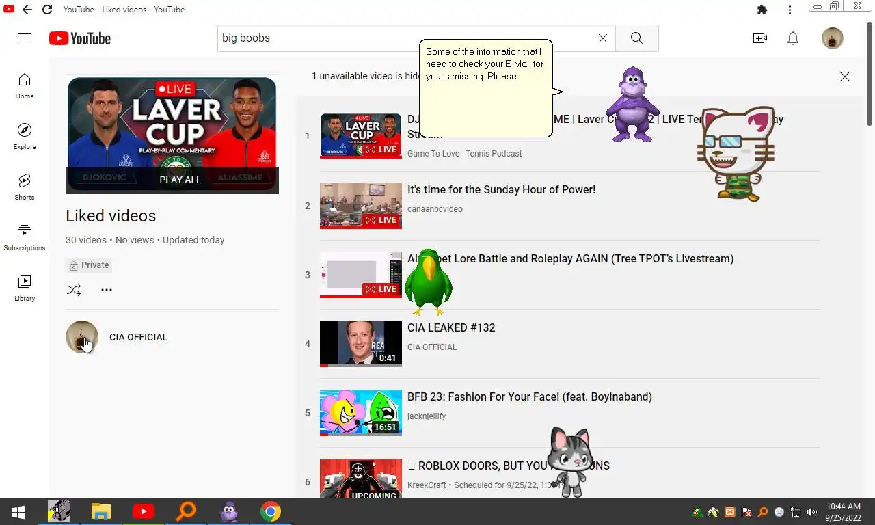Open "CIA LEAKED #132" video title
875x525 pixels.
(x=451, y=327)
